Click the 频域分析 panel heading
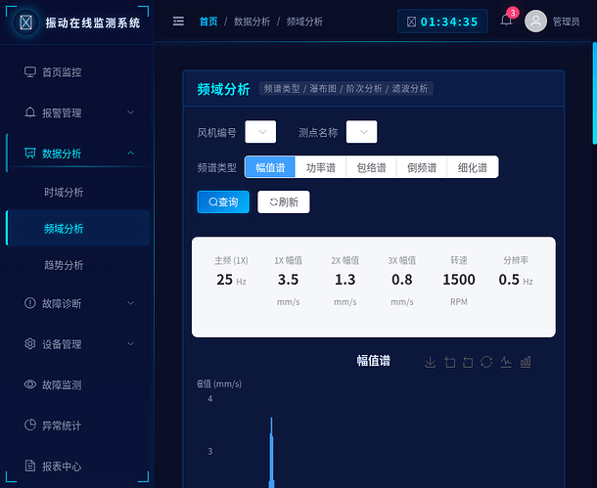 pos(223,89)
